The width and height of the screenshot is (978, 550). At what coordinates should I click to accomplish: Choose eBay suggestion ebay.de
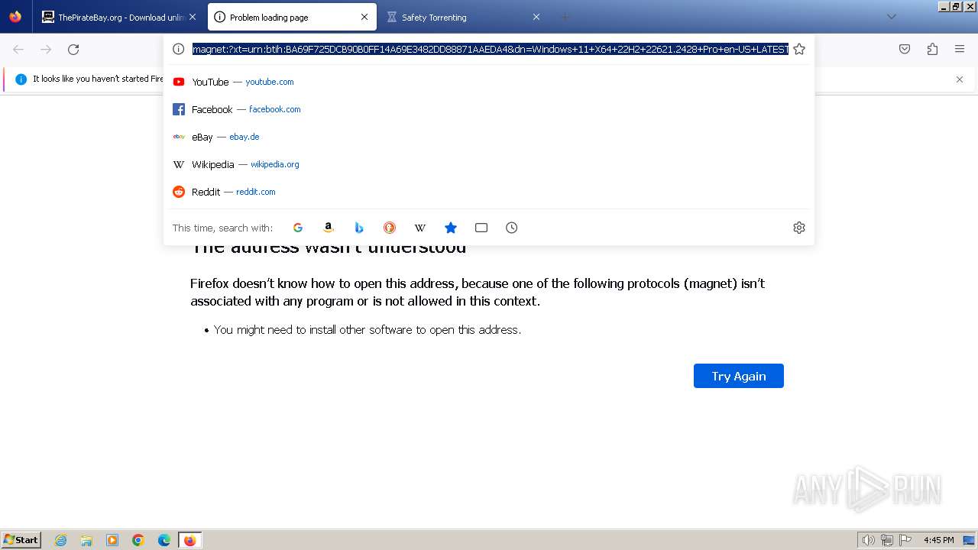(x=489, y=137)
